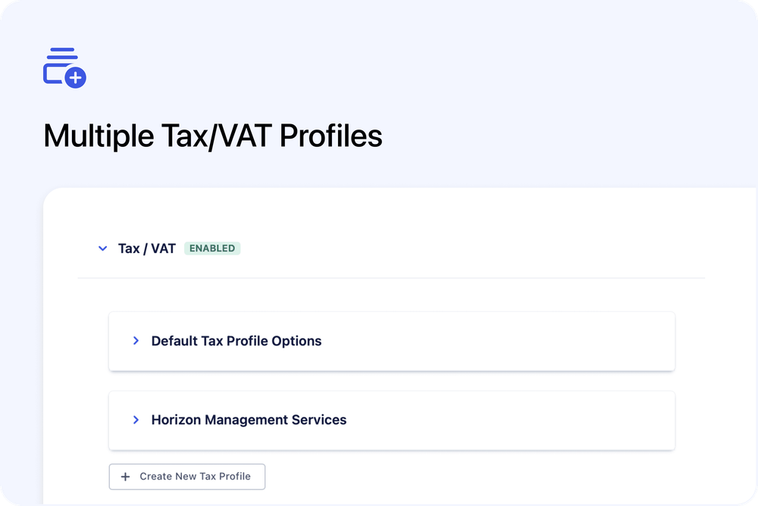Click the chevron next to Tax / VAT
Image resolution: width=758 pixels, height=506 pixels.
coord(102,248)
